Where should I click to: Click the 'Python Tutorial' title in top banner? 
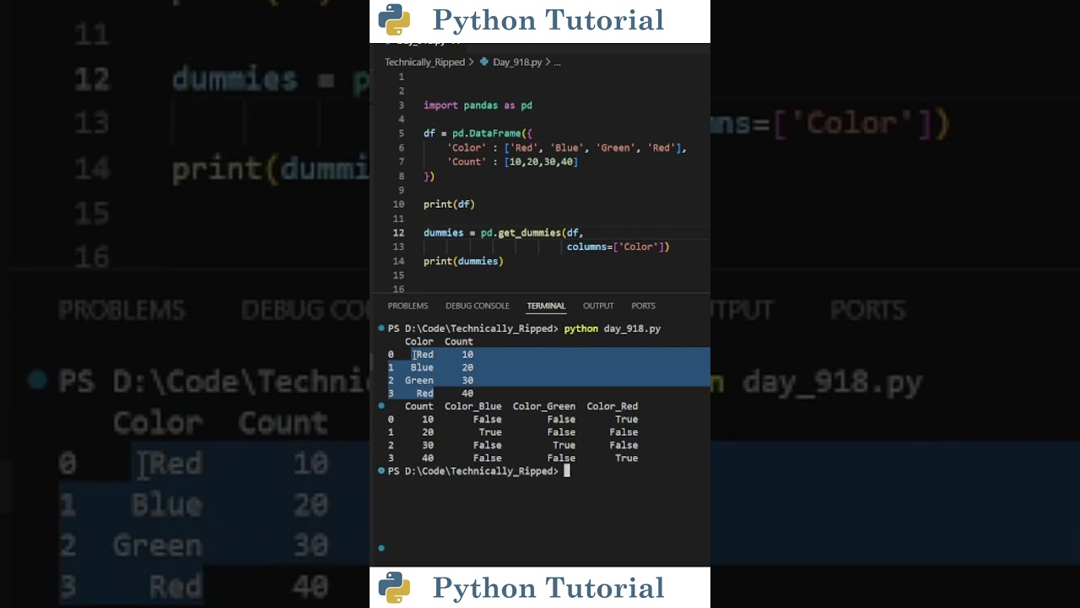coord(548,20)
